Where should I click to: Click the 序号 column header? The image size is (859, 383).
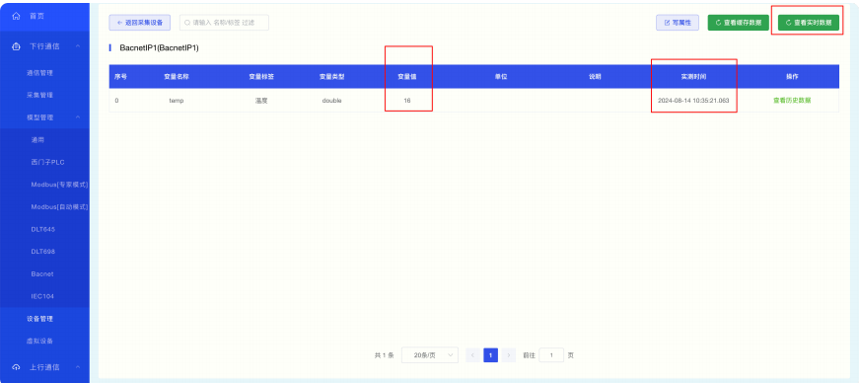(x=120, y=77)
